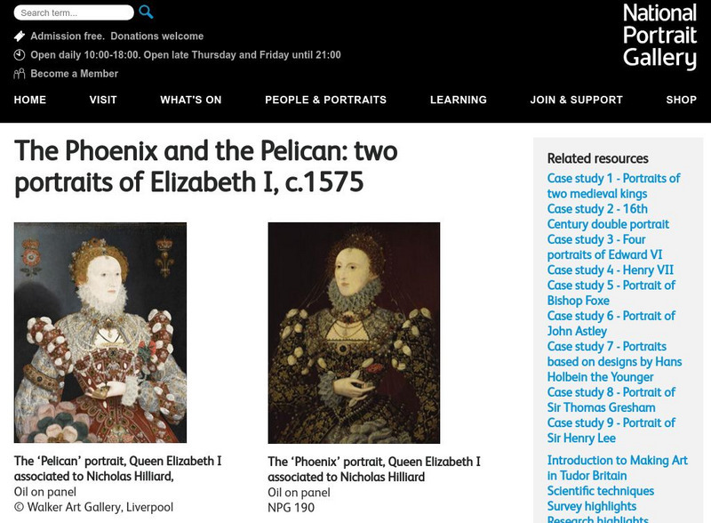The image size is (711, 523).
Task: Open Case study 8 Thomas Gresham link
Action: pyautogui.click(x=611, y=399)
